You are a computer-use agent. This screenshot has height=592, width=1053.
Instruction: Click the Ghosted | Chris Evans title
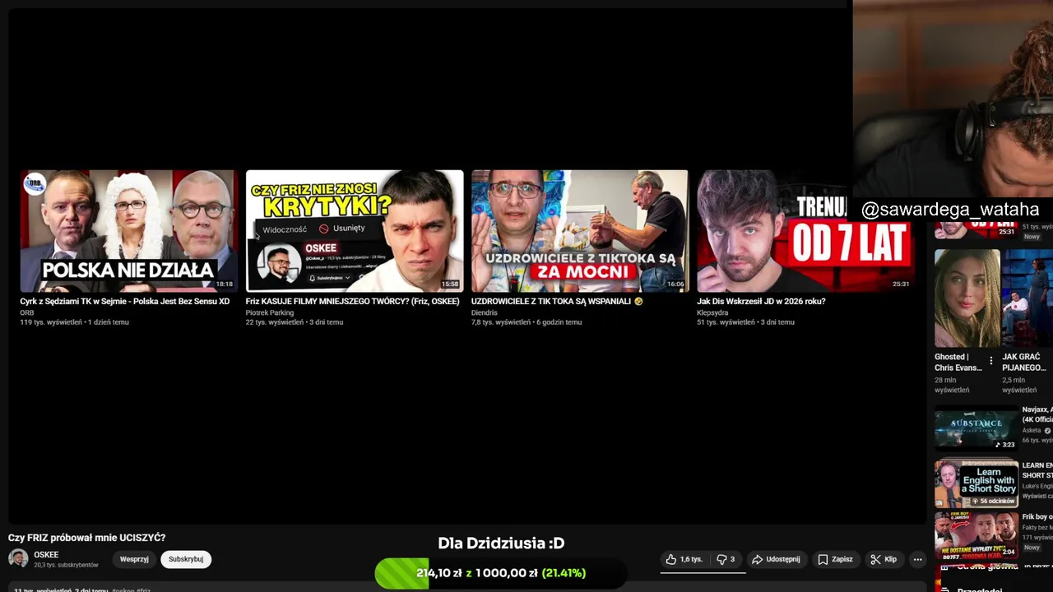[958, 363]
